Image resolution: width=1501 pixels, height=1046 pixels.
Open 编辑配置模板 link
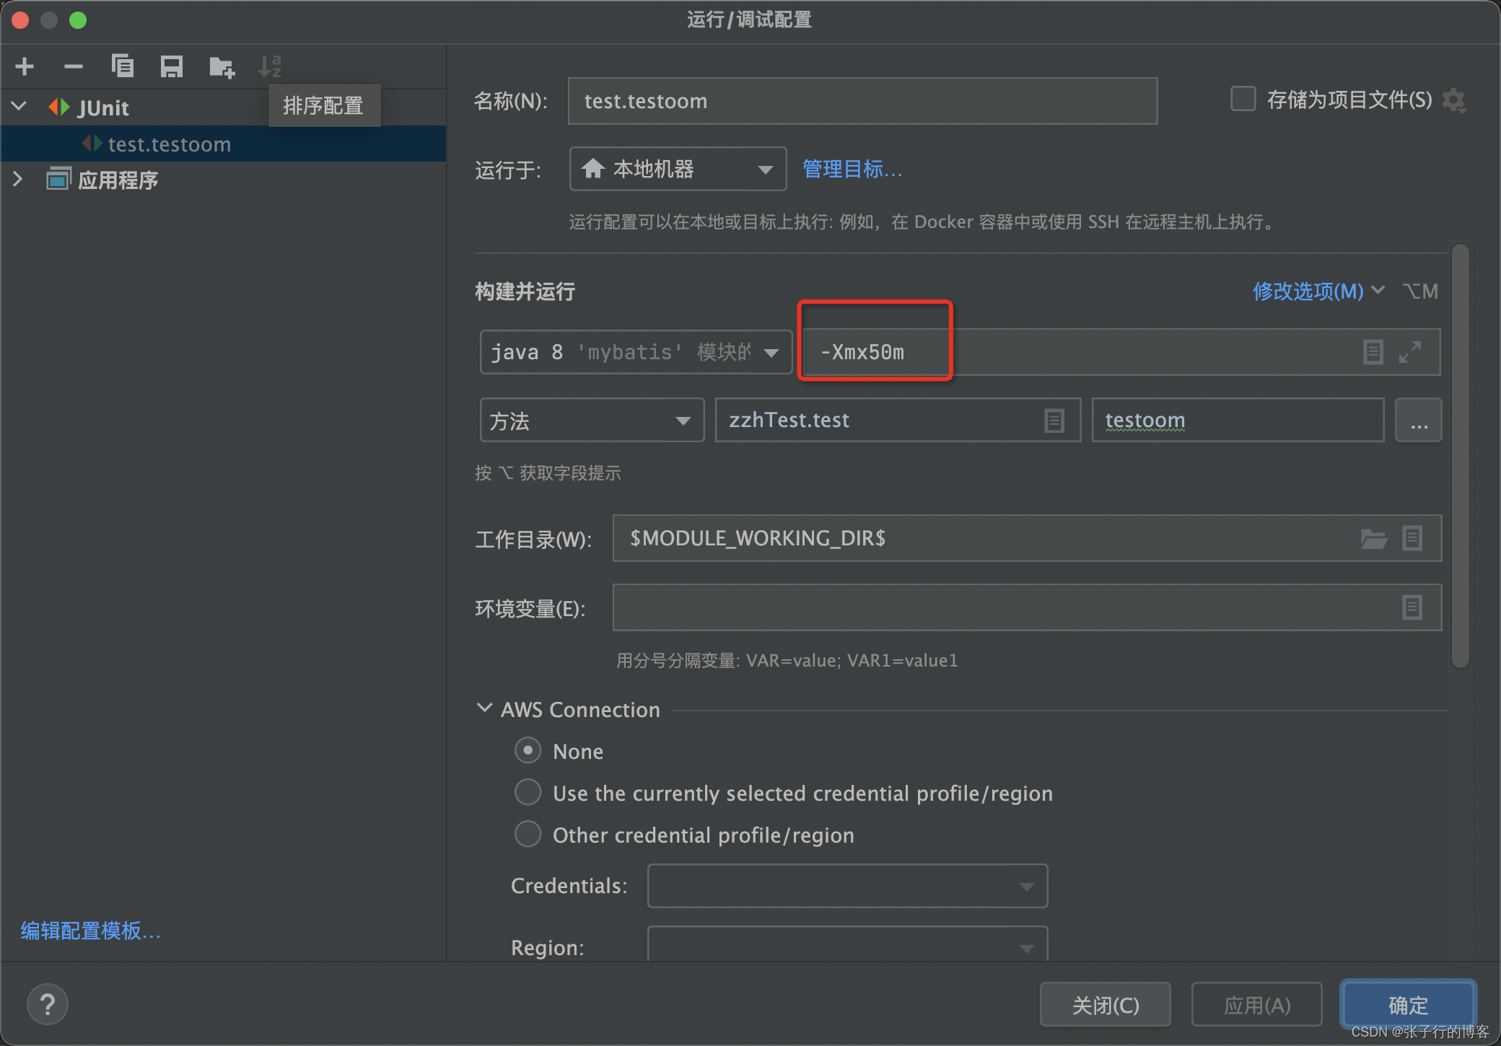(91, 931)
